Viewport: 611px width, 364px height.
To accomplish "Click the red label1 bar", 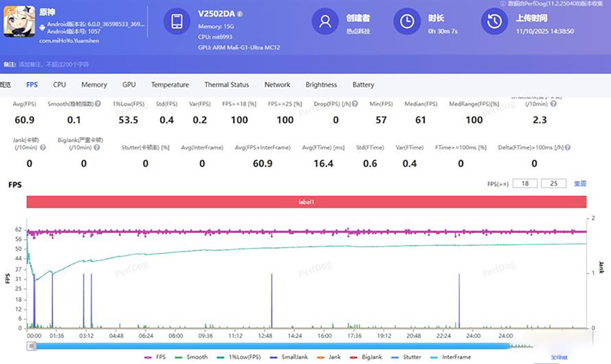I will (x=306, y=201).
